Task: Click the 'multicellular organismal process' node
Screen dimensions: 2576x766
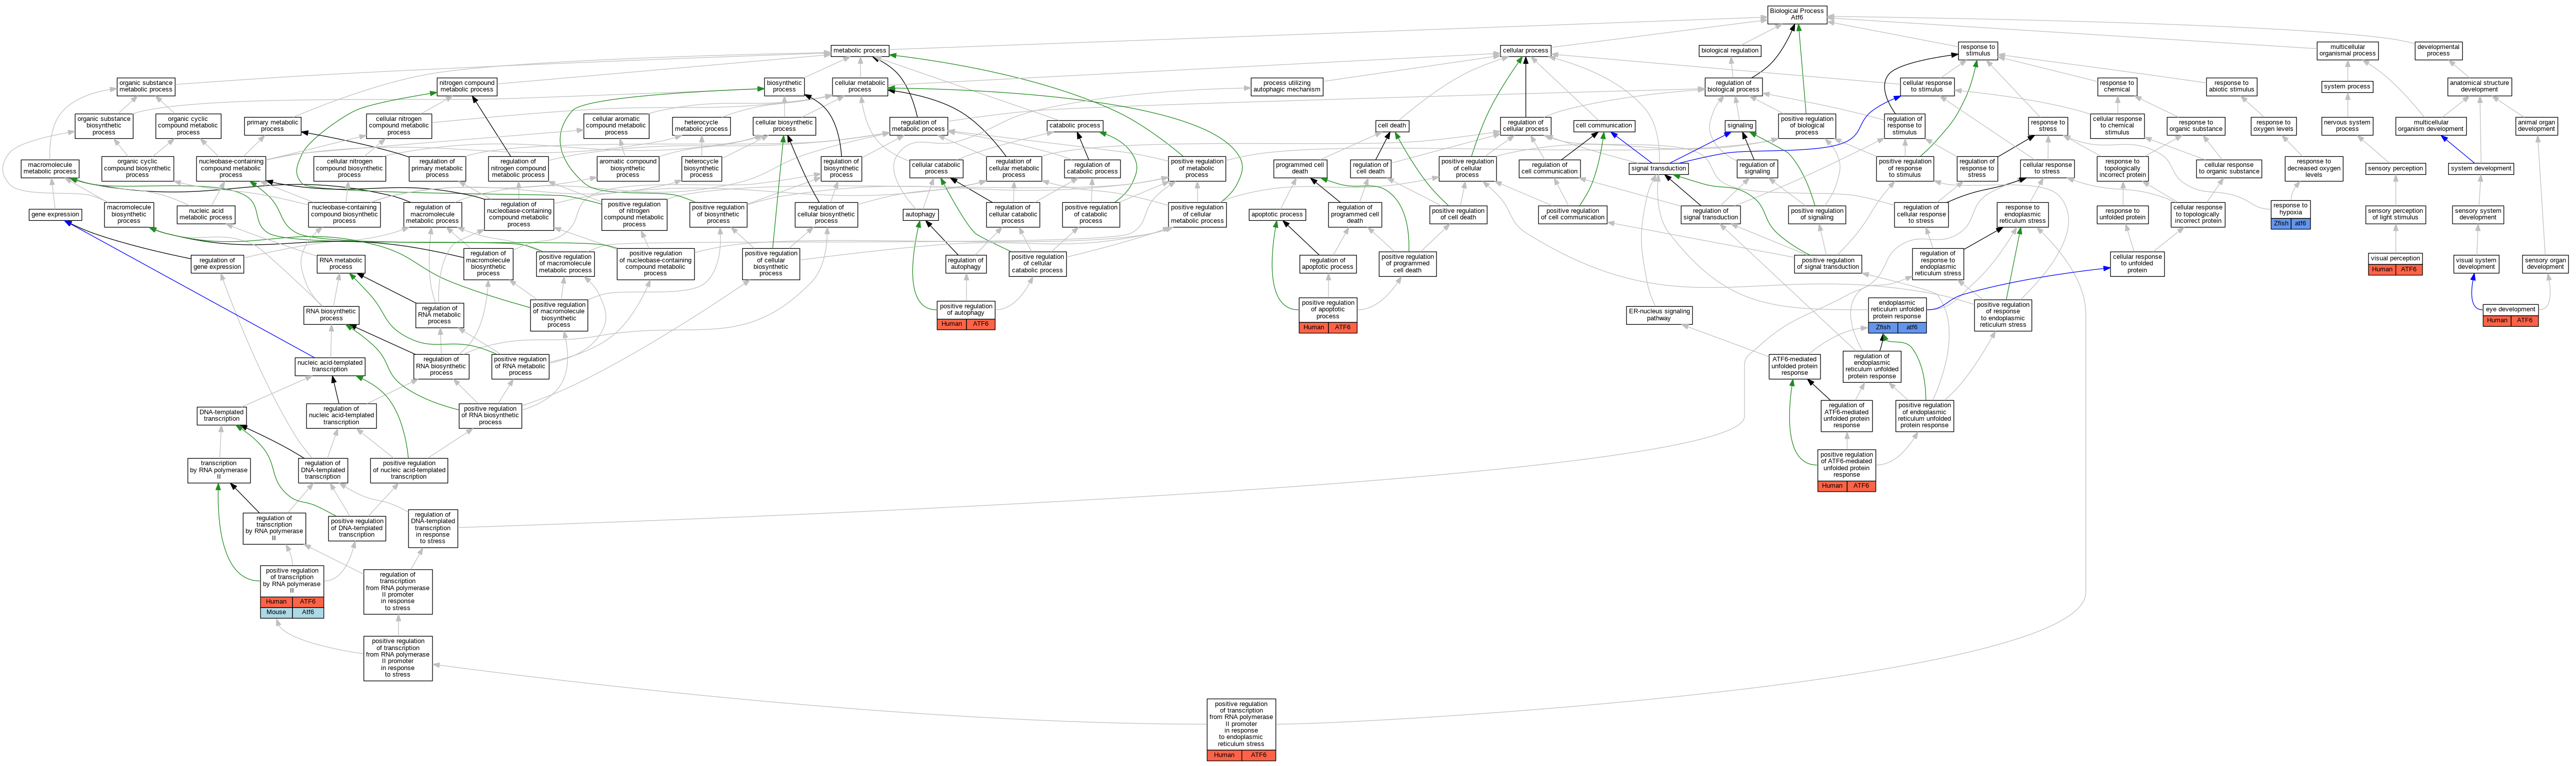Action: (2347, 50)
